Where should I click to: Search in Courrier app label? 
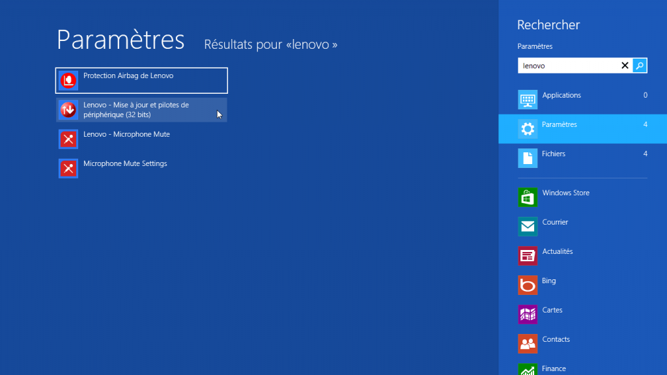(555, 223)
